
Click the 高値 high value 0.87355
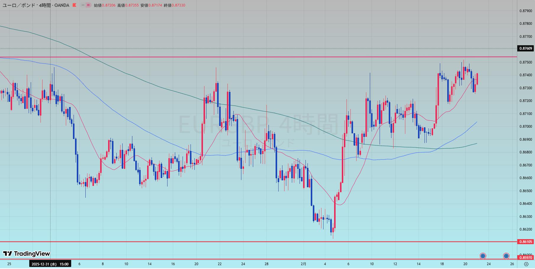(132, 5)
